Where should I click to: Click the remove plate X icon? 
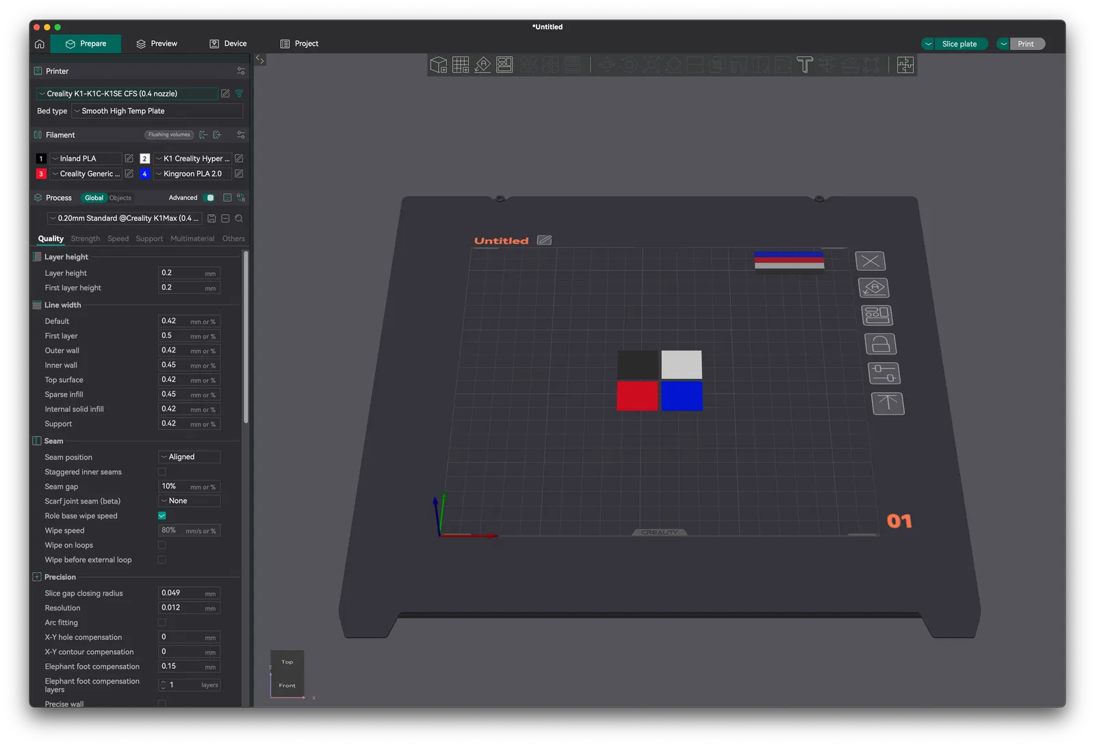pyautogui.click(x=871, y=261)
